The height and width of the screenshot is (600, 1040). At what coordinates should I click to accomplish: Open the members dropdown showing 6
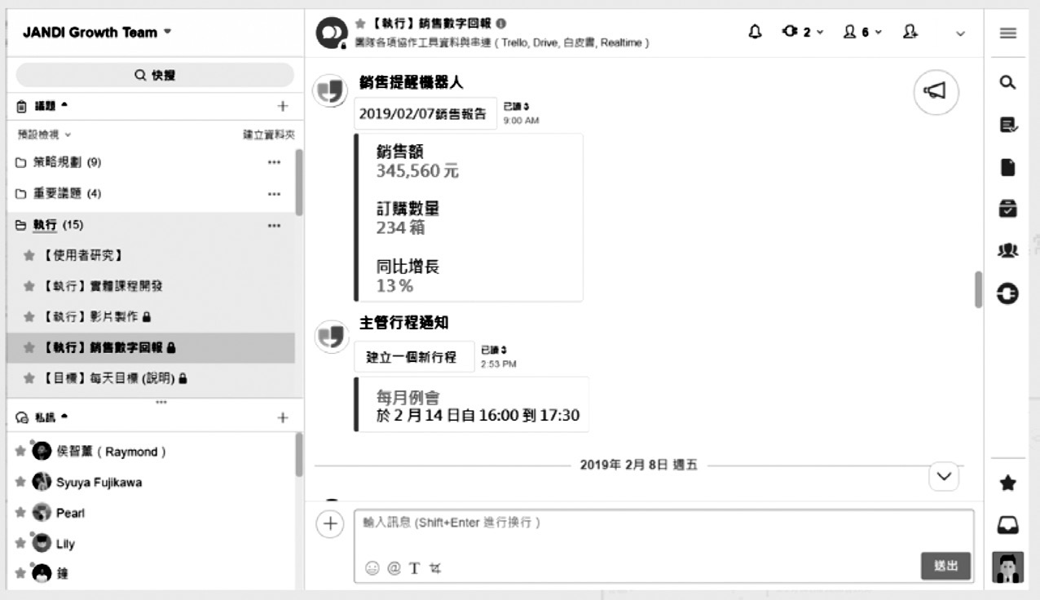tap(862, 32)
